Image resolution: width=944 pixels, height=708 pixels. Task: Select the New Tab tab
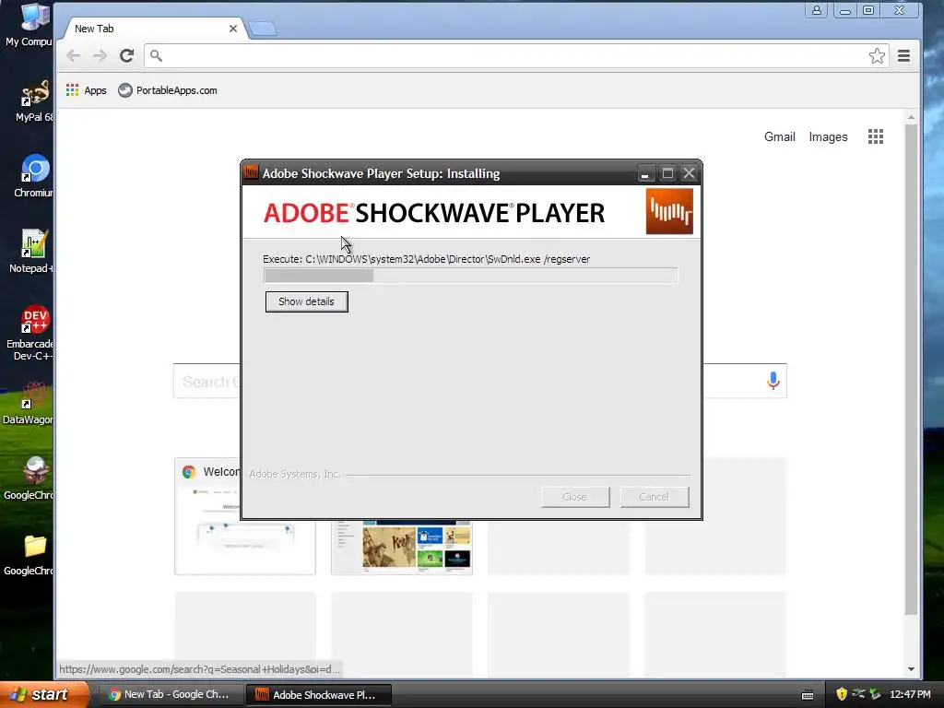tap(150, 29)
